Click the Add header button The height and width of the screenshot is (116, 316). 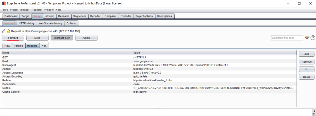[307, 54]
